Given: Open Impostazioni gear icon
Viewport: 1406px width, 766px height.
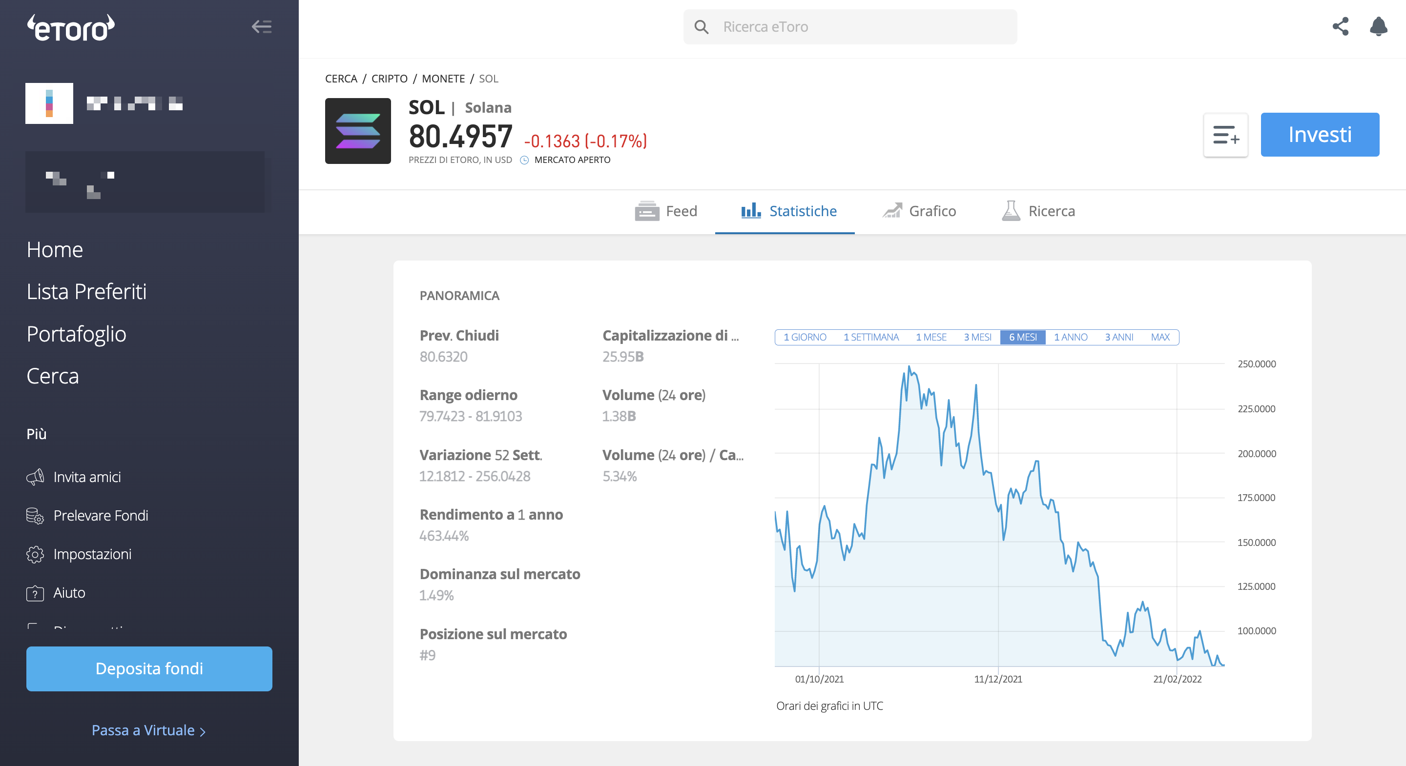Looking at the screenshot, I should [x=35, y=554].
